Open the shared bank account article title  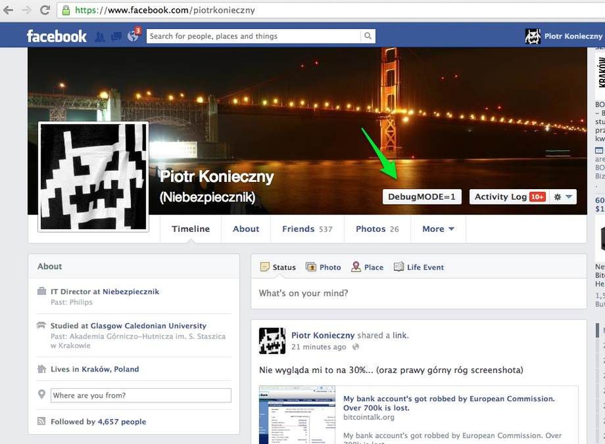(448, 403)
